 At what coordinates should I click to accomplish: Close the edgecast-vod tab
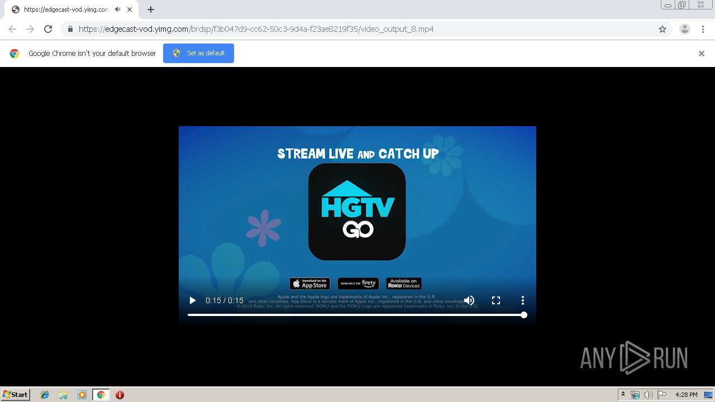[130, 9]
